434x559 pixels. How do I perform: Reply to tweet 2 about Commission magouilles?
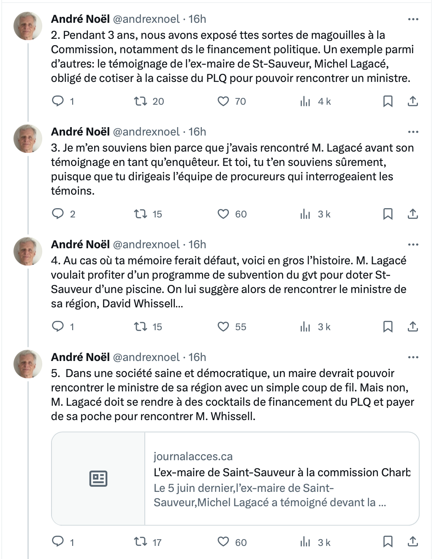(58, 101)
